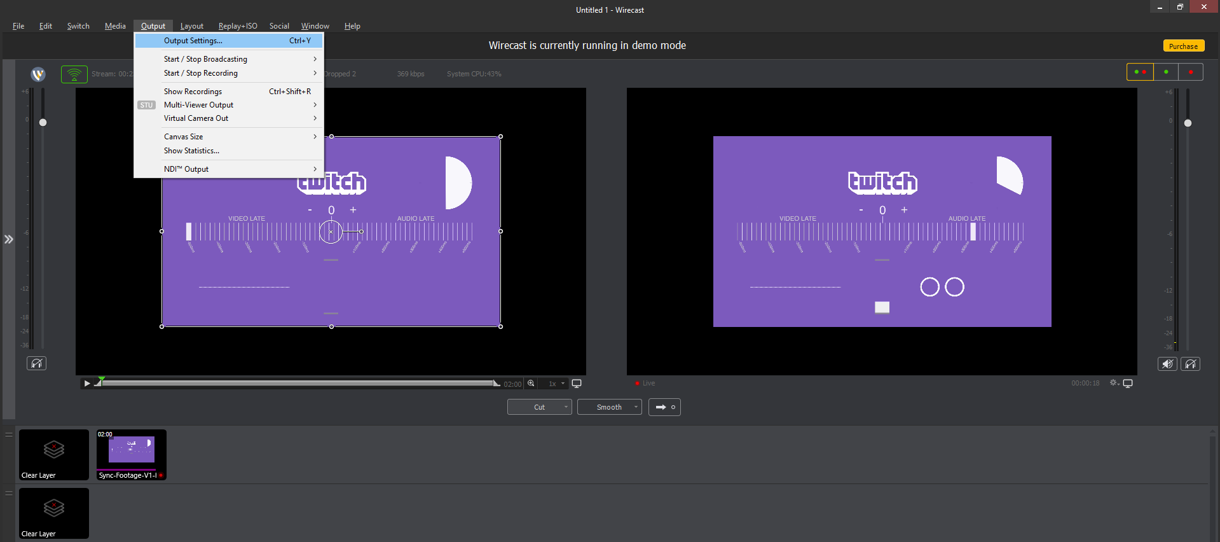Viewport: 1220px width, 542px height.
Task: Choose Show Recordings menu entry
Action: [229, 92]
